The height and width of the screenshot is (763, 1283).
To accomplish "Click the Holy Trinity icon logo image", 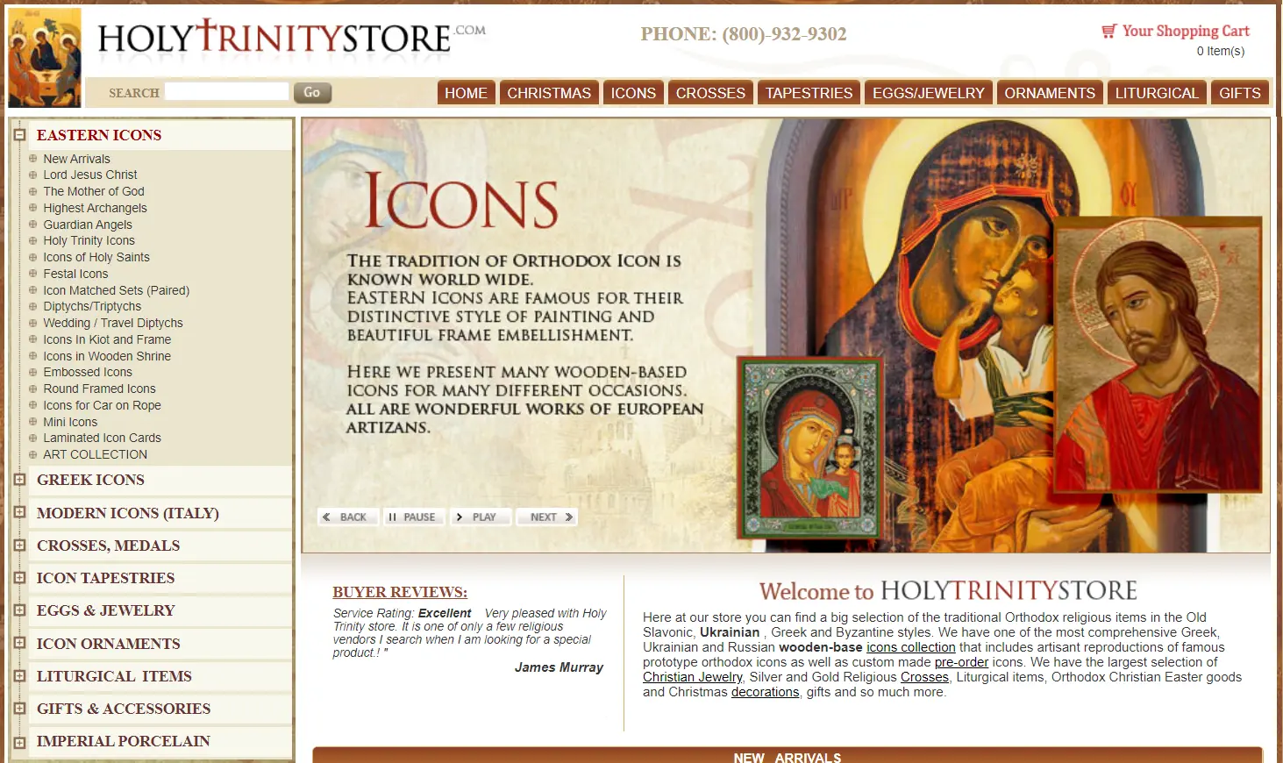I will [45, 58].
